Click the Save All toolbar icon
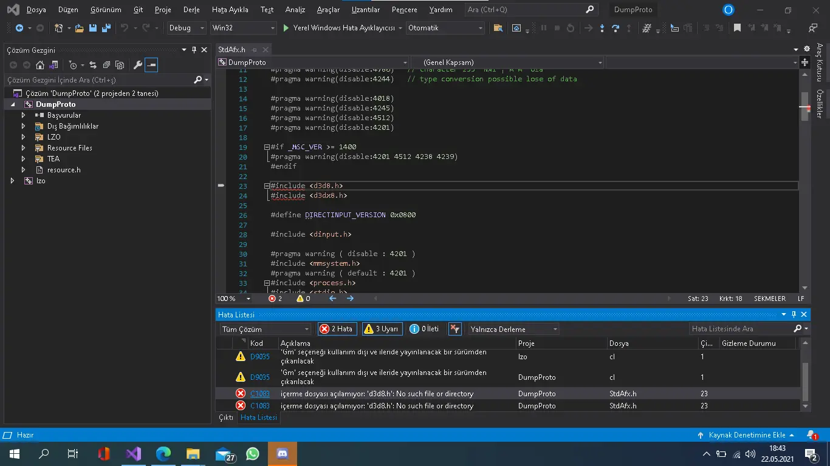This screenshot has height=466, width=830. coord(106,28)
